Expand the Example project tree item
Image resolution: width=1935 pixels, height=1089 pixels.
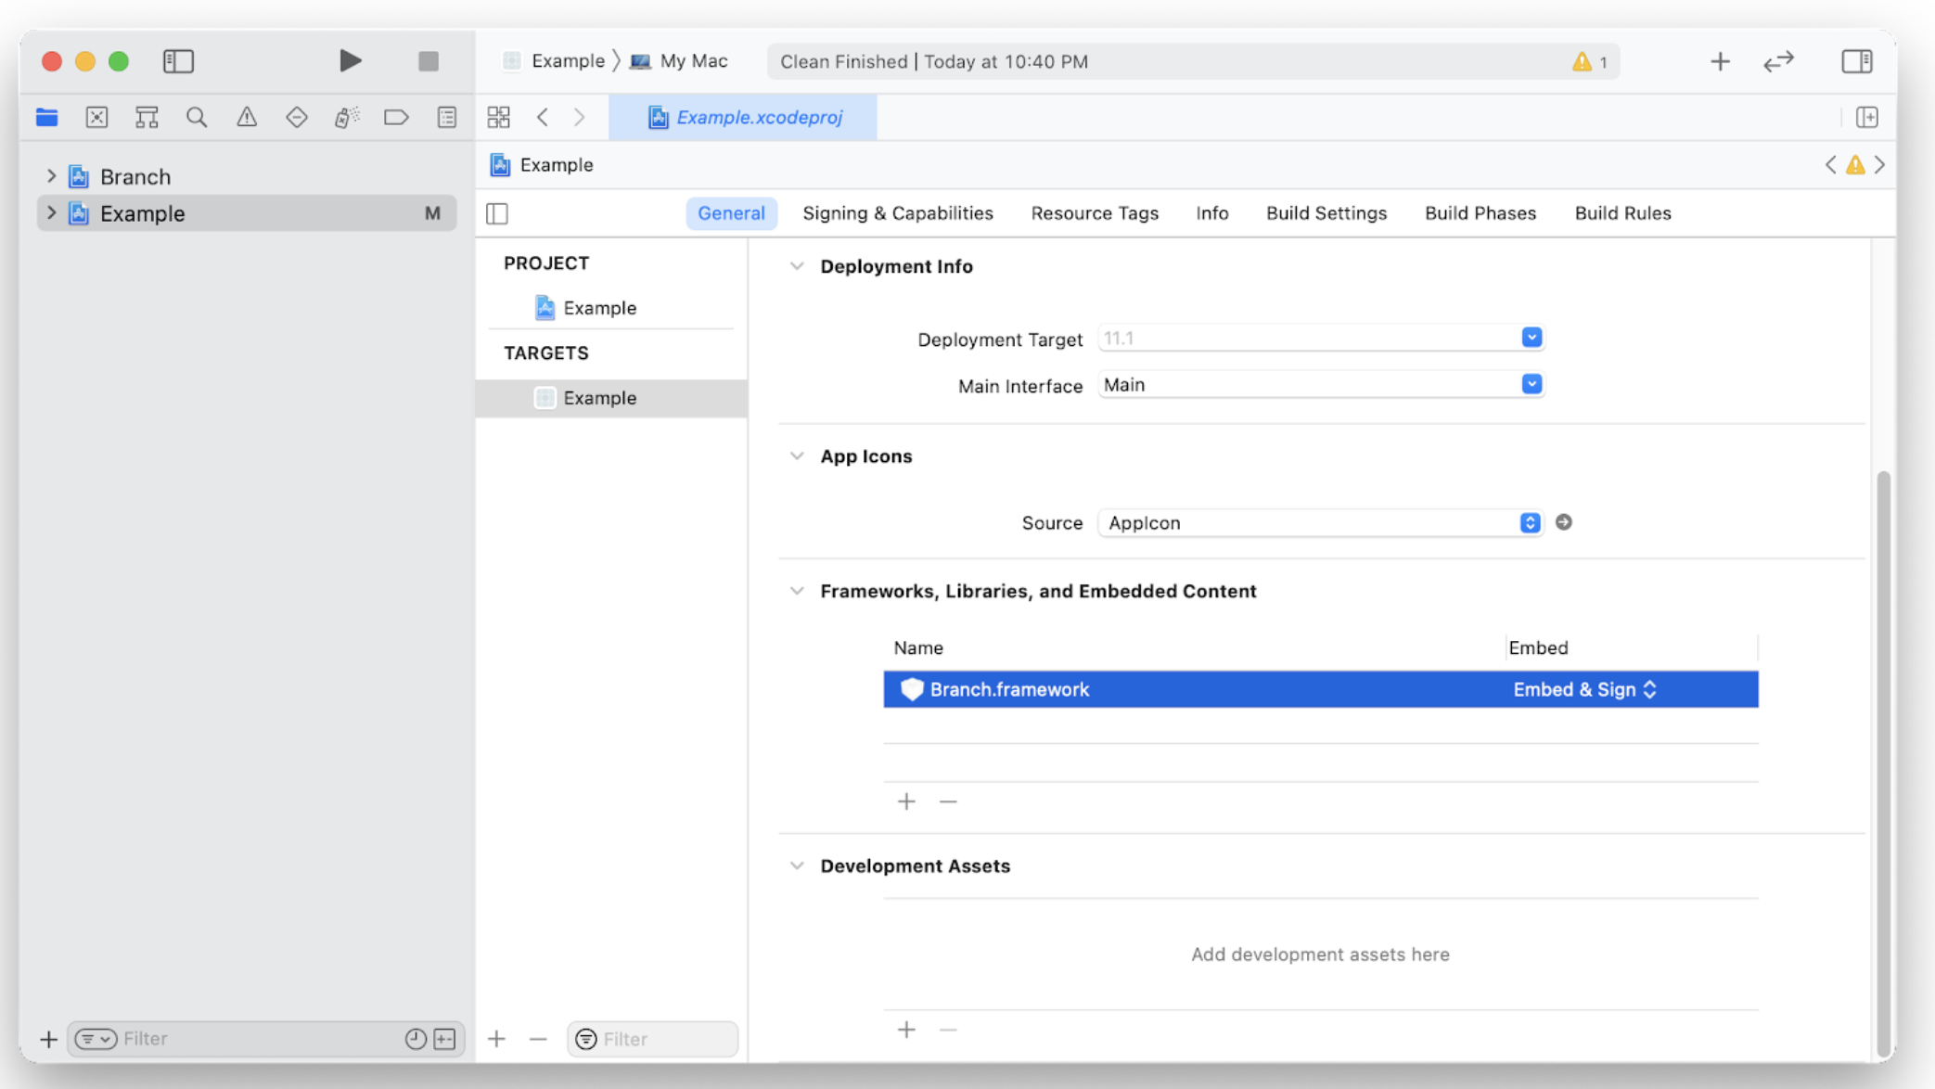(51, 212)
